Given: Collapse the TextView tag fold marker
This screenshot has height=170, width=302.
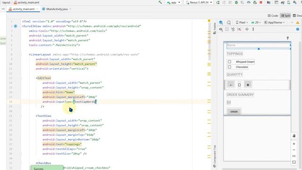Looking at the screenshot, I should point(21,116).
